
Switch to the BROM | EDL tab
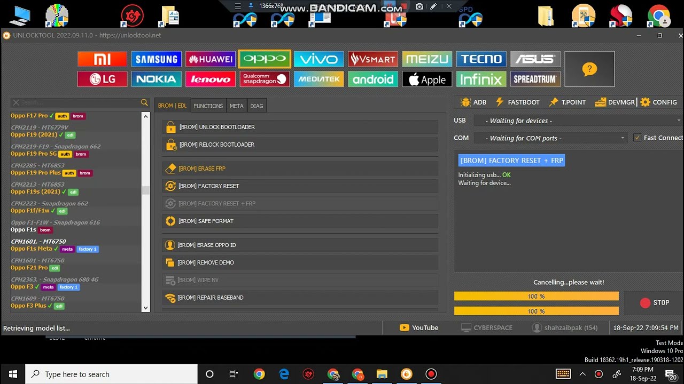[172, 106]
